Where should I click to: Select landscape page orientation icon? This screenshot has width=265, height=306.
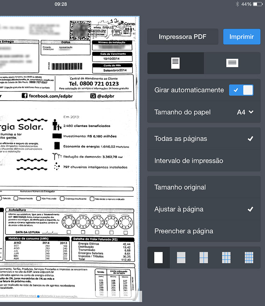click(232, 63)
